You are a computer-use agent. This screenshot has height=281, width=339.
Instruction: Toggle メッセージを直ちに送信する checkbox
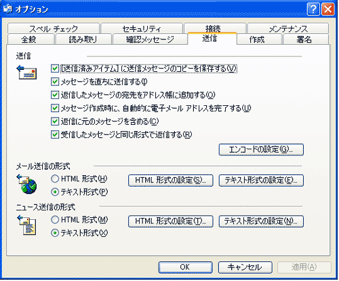coord(55,81)
